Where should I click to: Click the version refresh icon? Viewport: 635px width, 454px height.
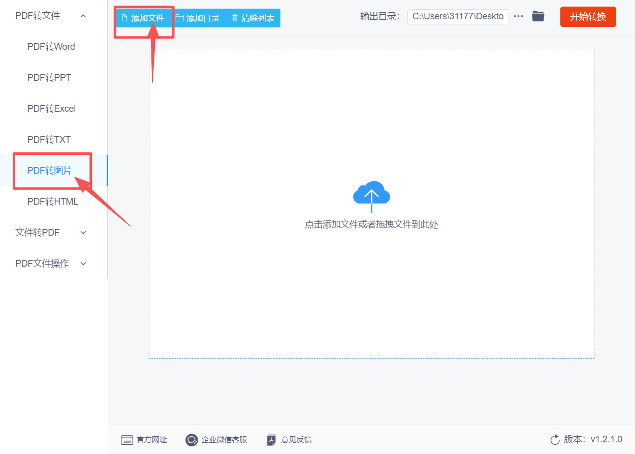pyautogui.click(x=555, y=439)
